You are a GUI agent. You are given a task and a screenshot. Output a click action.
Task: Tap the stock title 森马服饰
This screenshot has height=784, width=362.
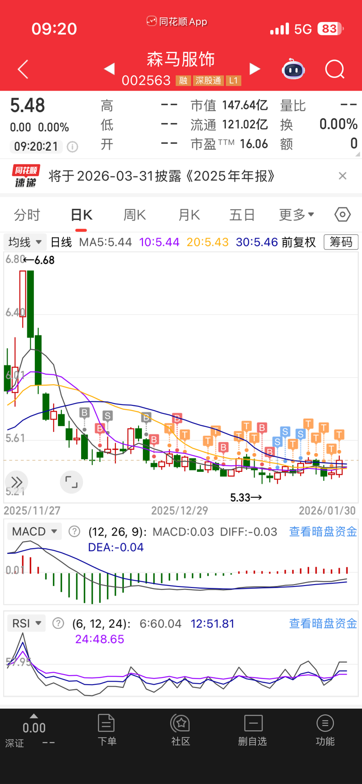pyautogui.click(x=181, y=59)
